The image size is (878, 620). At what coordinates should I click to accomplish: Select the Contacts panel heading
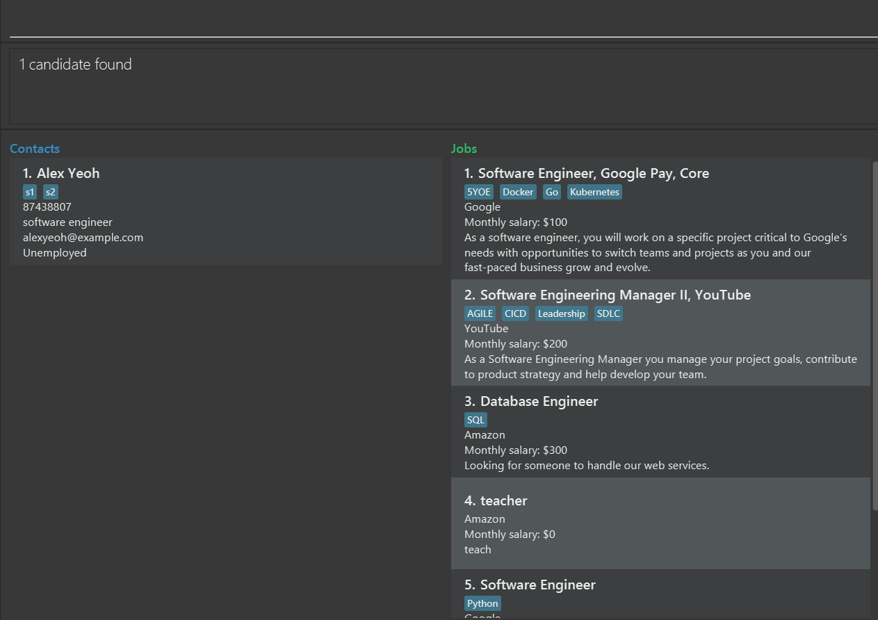click(35, 149)
